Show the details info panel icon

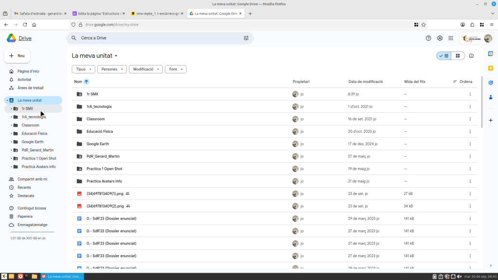pyautogui.click(x=471, y=56)
